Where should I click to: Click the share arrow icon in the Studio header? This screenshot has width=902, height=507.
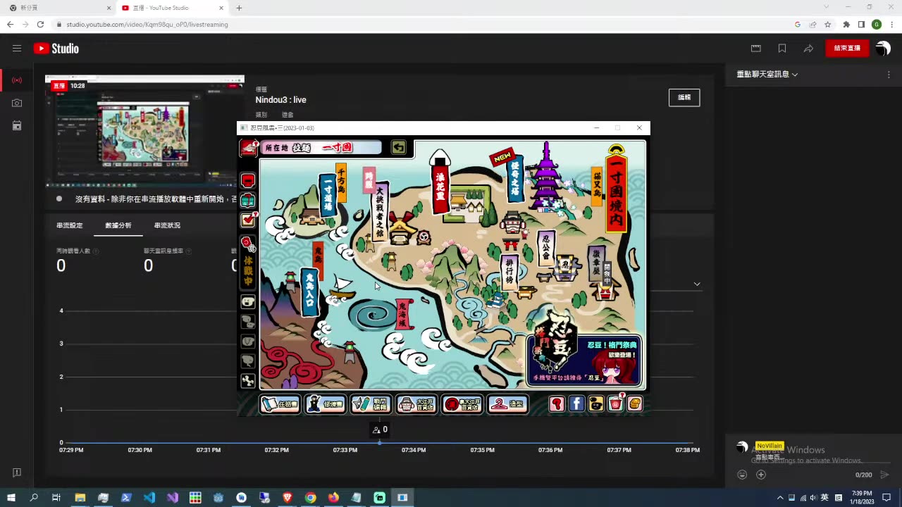coord(808,49)
